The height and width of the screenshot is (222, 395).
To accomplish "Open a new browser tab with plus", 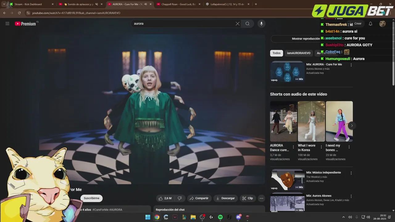I will [x=256, y=4].
